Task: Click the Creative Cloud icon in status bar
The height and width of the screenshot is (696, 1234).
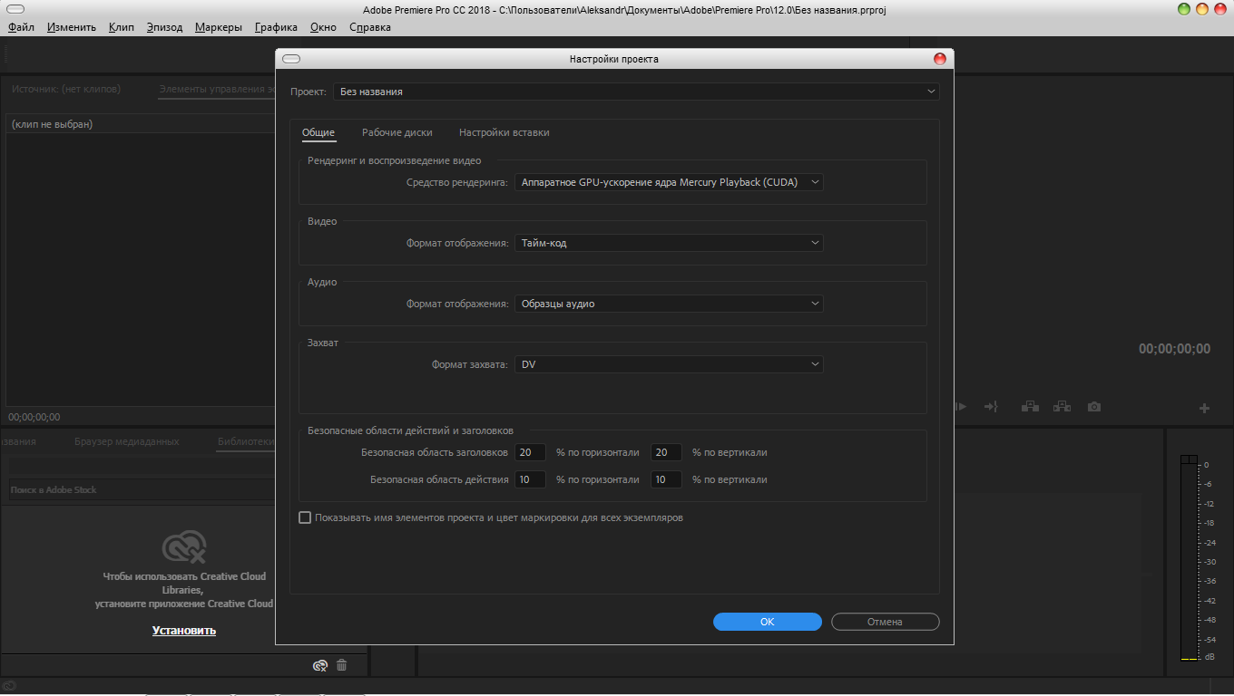Action: coord(9,686)
